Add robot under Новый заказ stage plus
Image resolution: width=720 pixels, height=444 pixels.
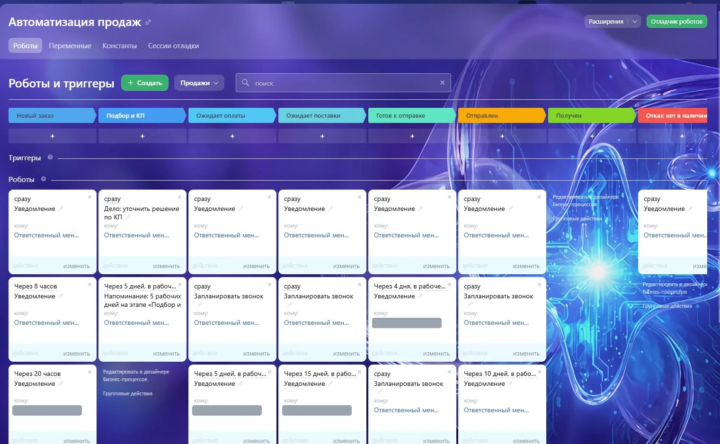point(53,136)
